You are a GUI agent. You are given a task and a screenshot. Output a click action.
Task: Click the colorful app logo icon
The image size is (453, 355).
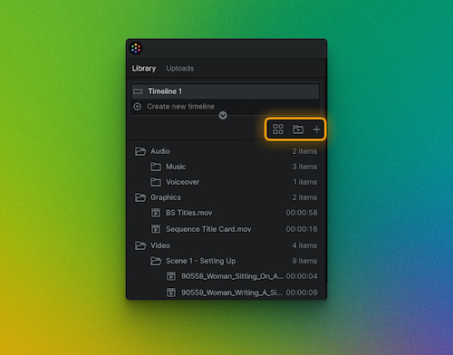(136, 48)
